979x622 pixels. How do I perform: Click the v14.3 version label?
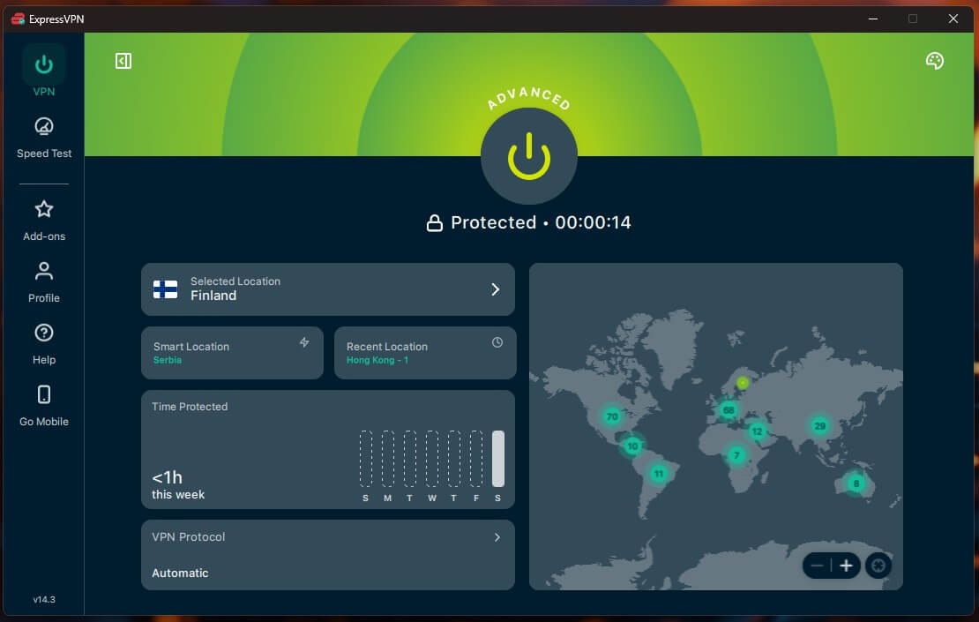pos(44,600)
